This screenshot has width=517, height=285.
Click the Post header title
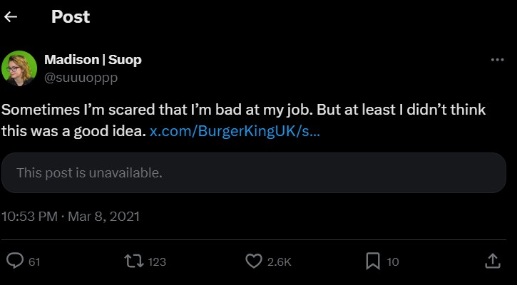71,17
